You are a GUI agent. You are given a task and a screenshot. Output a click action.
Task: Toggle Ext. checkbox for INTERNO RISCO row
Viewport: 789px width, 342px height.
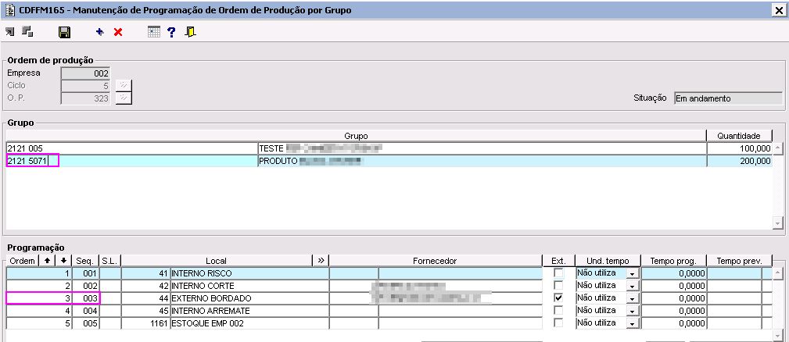point(558,273)
